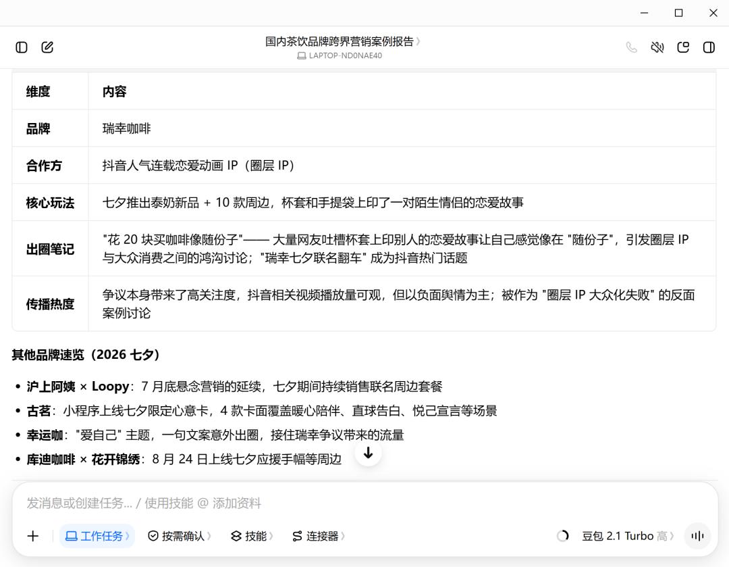Click the 维度 table header
The height and width of the screenshot is (567, 729).
(x=38, y=92)
